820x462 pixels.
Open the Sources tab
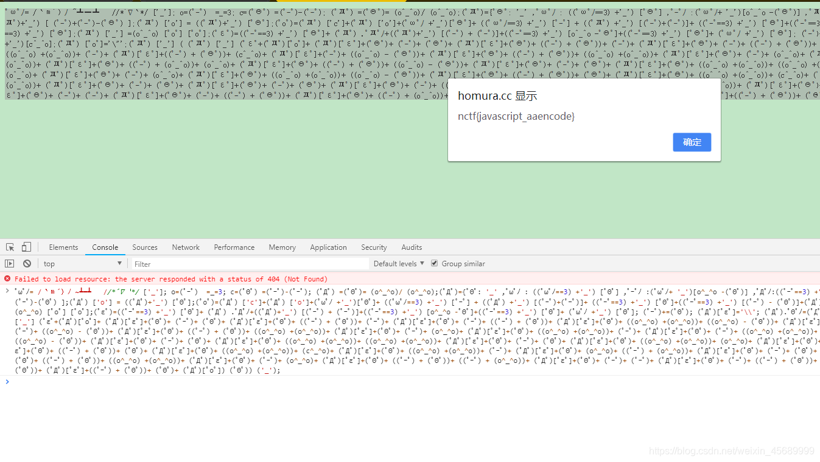click(x=145, y=247)
